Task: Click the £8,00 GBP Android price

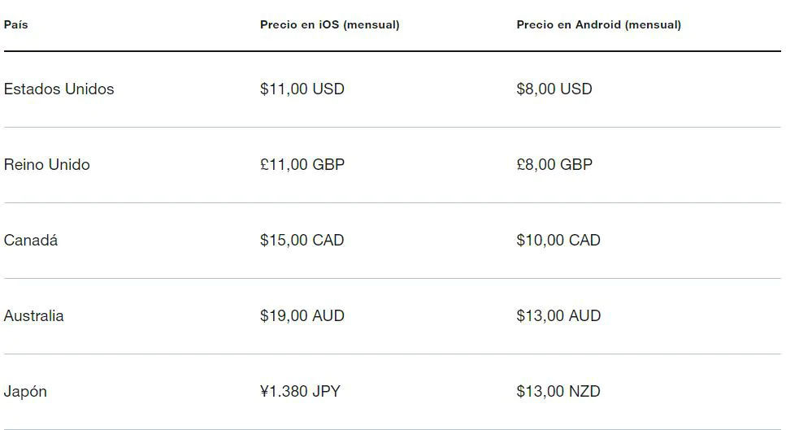Action: [554, 164]
